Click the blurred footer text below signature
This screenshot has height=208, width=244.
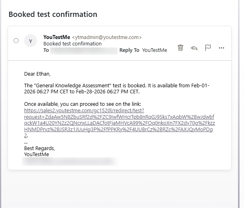(x=69, y=161)
